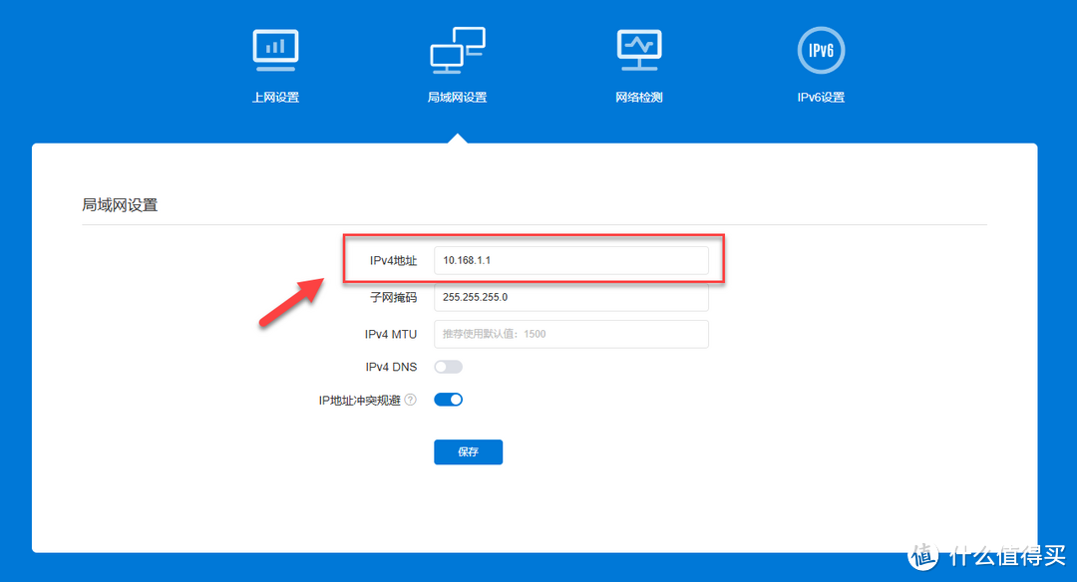Click the 上网设置 monitor chart icon
Image resolution: width=1077 pixels, height=582 pixels.
click(275, 50)
